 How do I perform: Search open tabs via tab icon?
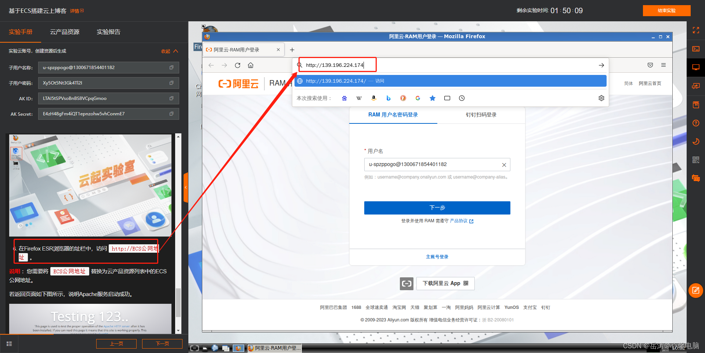(447, 98)
